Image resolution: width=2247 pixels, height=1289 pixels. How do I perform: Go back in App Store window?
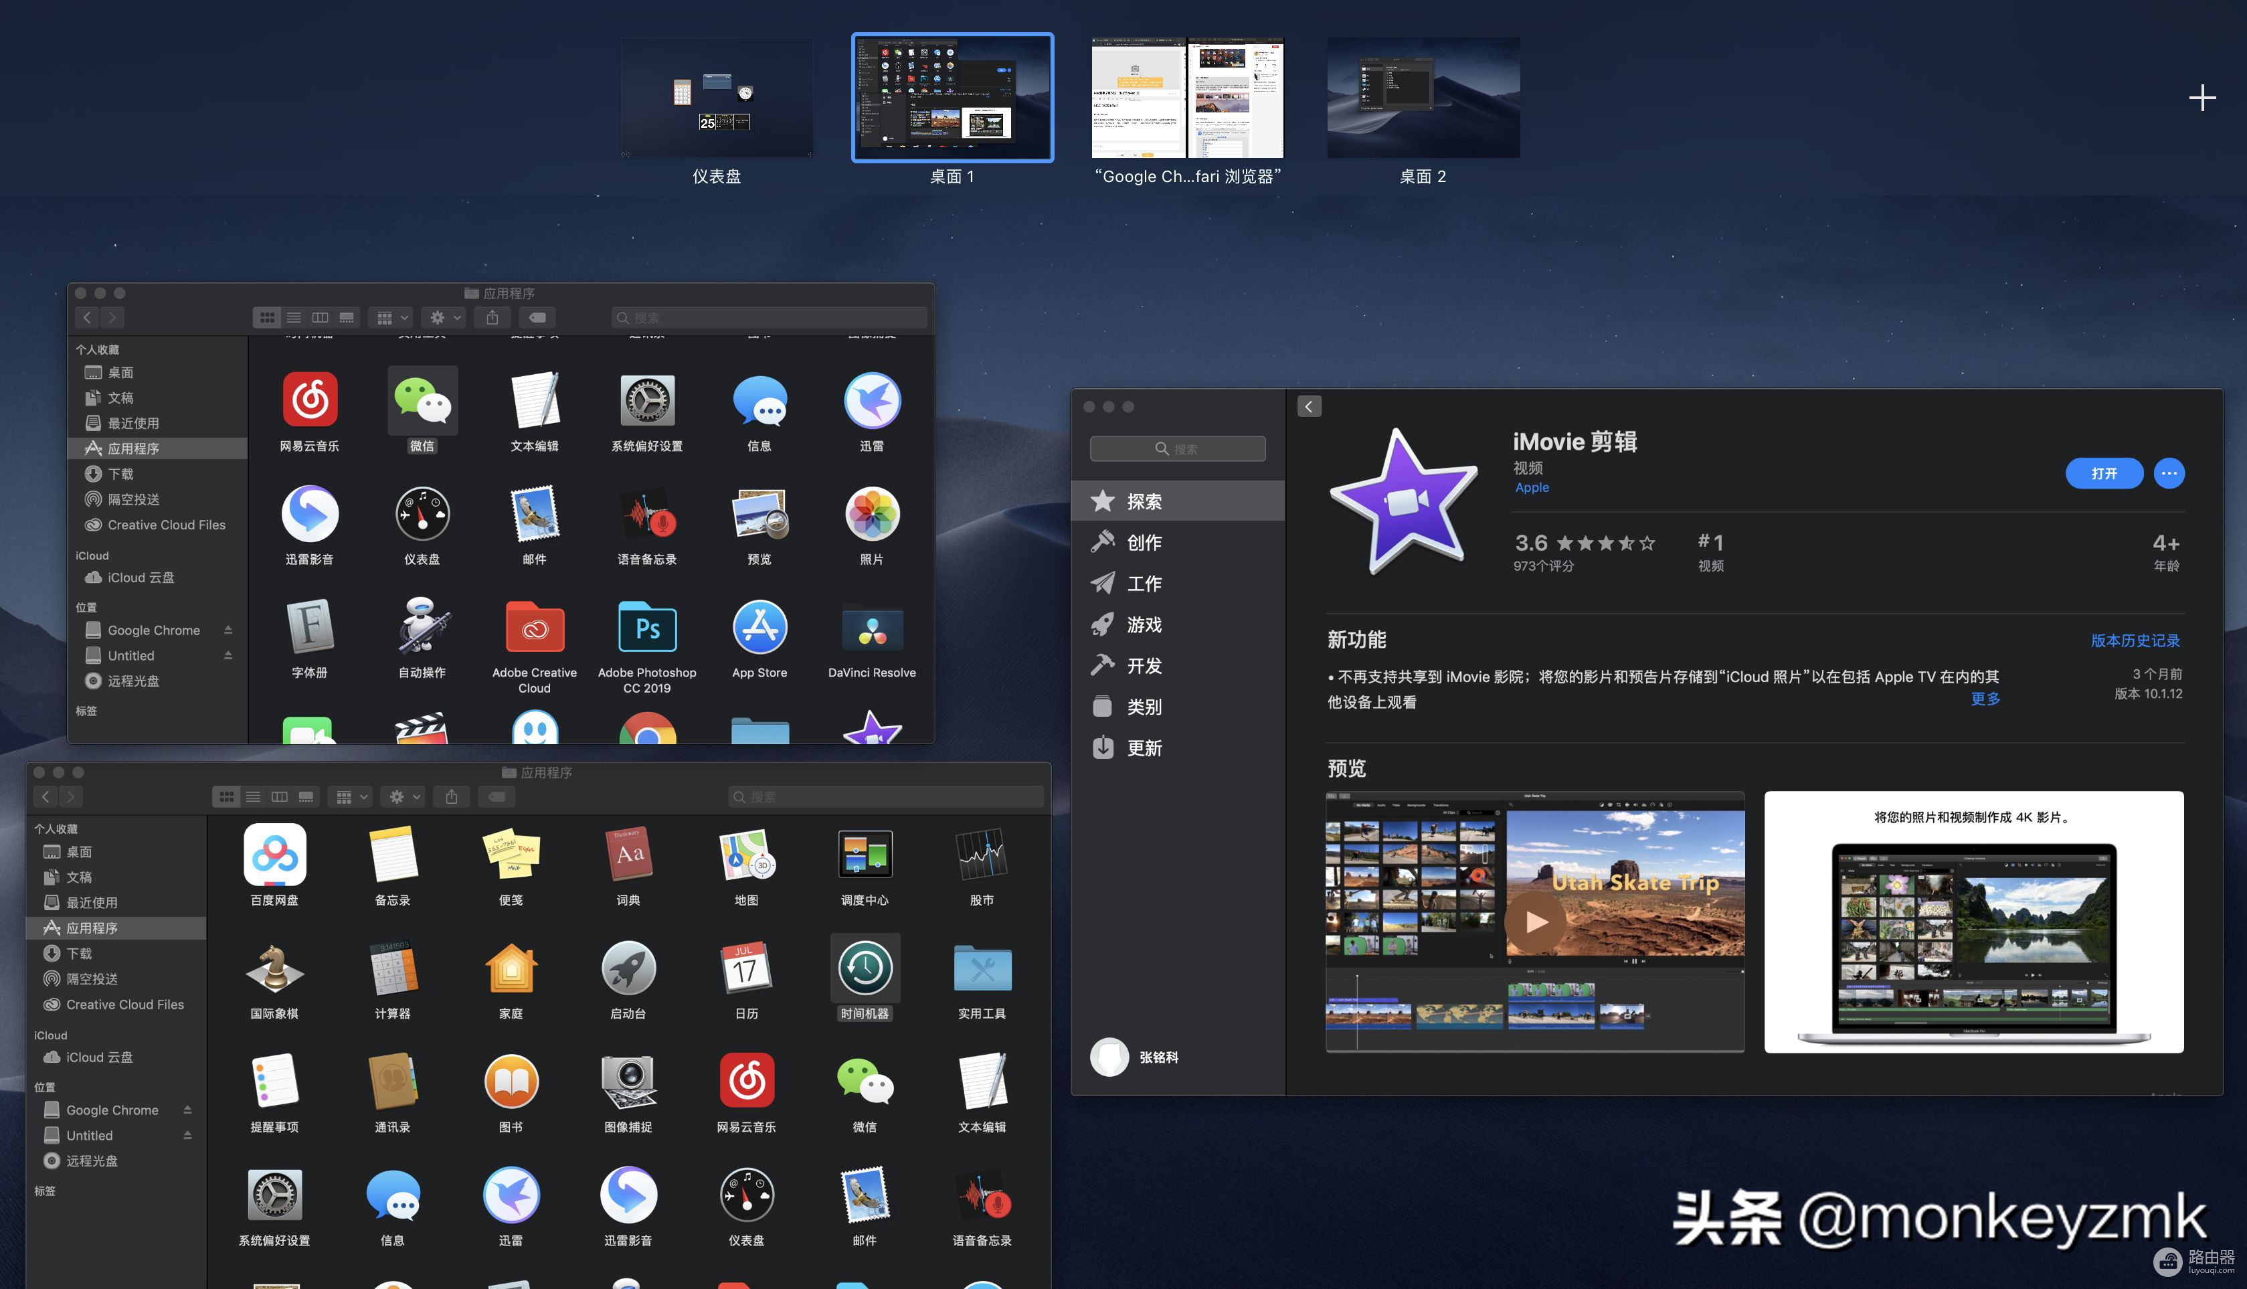1309,406
